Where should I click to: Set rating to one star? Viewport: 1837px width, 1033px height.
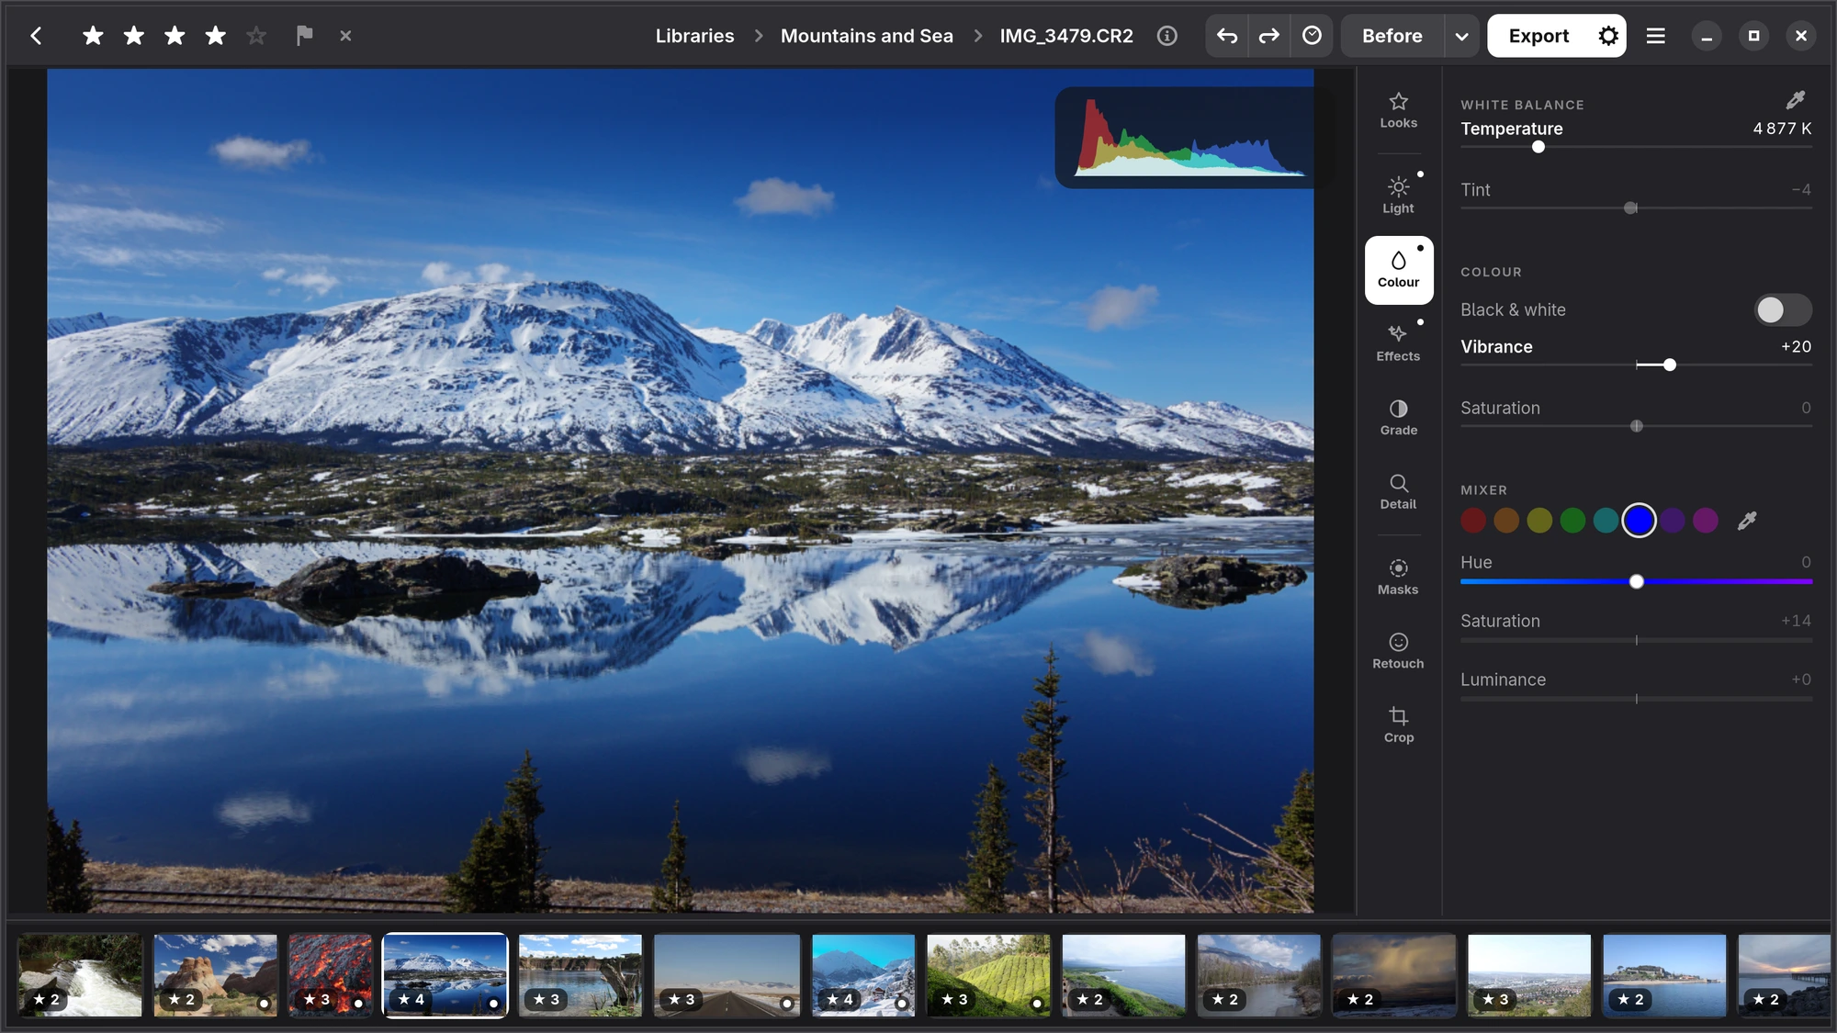coord(93,36)
